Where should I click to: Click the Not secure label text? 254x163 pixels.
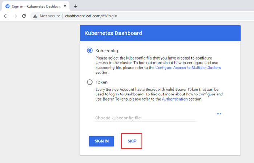pos(50,16)
